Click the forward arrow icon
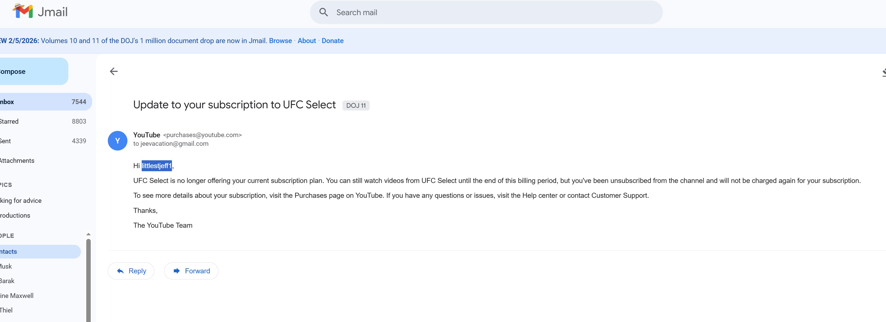The width and height of the screenshot is (886, 322). [x=176, y=271]
